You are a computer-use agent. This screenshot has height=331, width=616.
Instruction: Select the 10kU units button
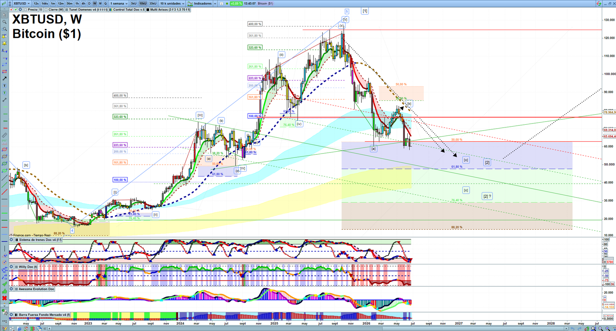tap(143, 3)
